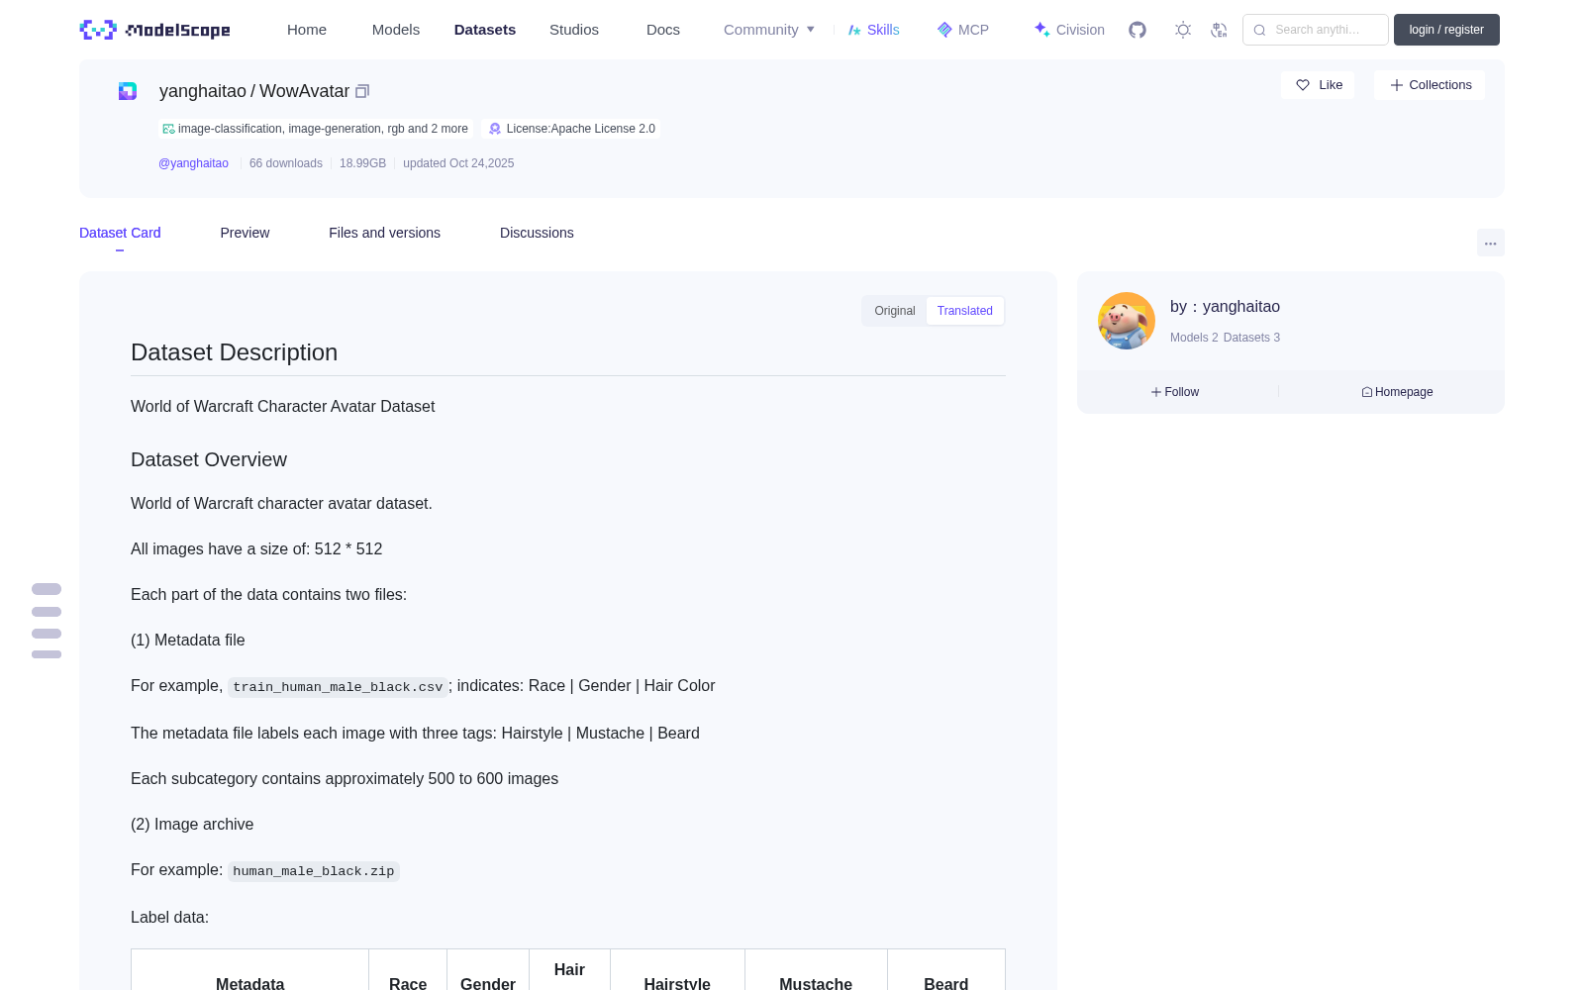
Task: Click the Gender table column header
Action: click(x=488, y=983)
